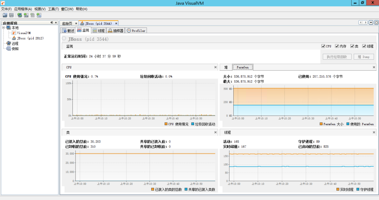The width and height of the screenshot is (379, 200).
Task: Click the 堆 Dump button
Action: click(364, 57)
